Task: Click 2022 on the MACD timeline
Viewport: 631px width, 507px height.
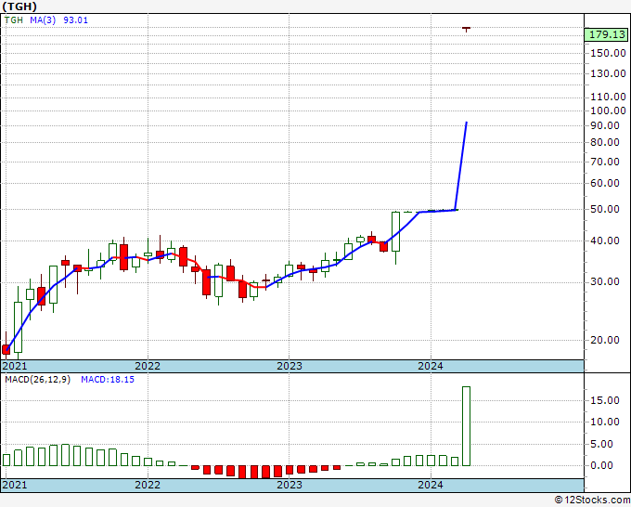Action: click(x=148, y=485)
